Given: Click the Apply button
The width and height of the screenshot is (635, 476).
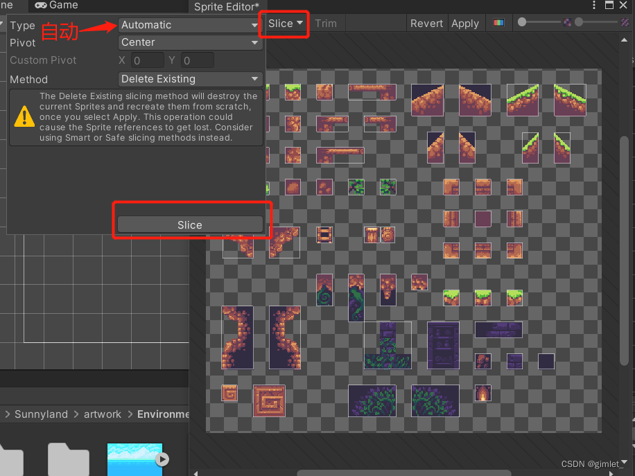Looking at the screenshot, I should 465,24.
